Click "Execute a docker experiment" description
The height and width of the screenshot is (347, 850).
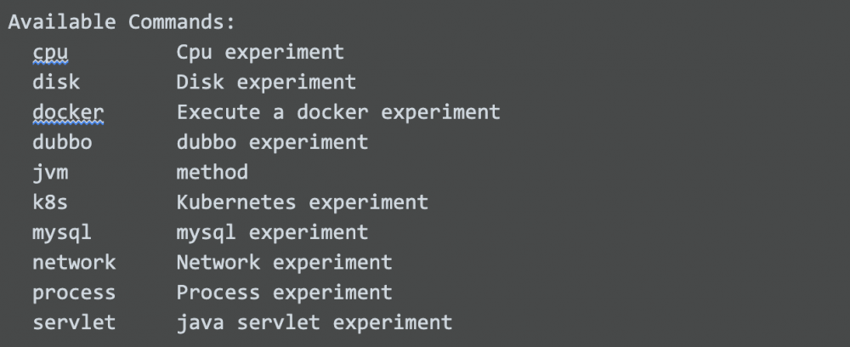click(x=338, y=112)
